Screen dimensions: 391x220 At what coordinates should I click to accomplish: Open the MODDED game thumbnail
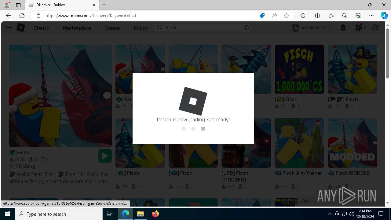[353, 143]
